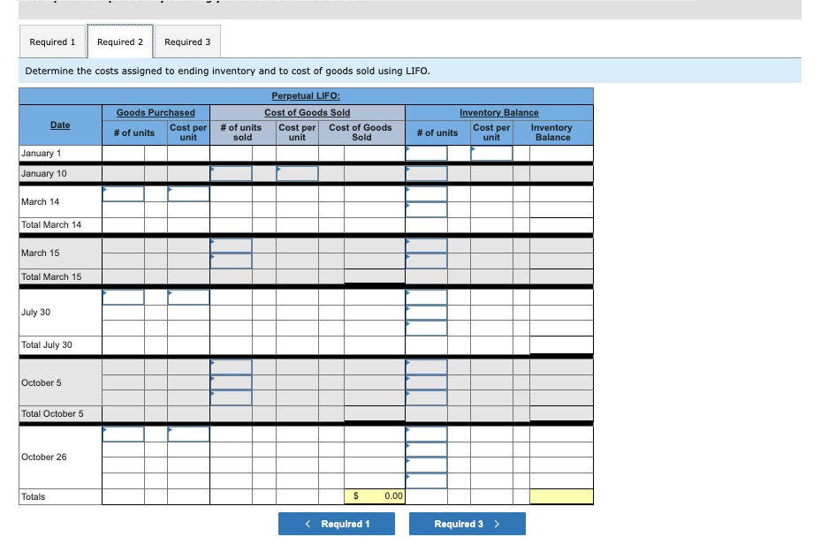Click October 26 purchased units cell
Image resolution: width=836 pixels, height=552 pixels.
click(123, 435)
